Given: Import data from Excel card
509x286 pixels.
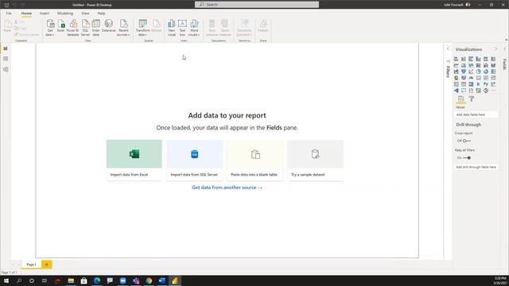Looking at the screenshot, I should pos(134,160).
